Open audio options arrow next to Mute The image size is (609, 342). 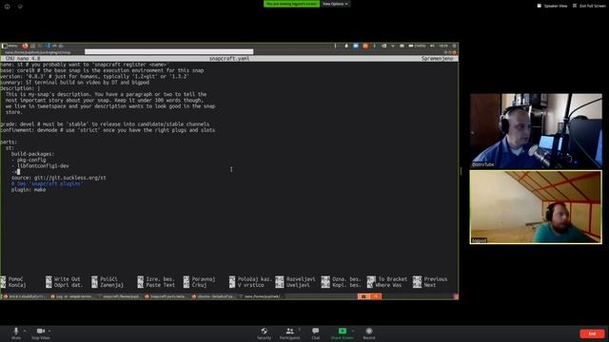pos(25,331)
